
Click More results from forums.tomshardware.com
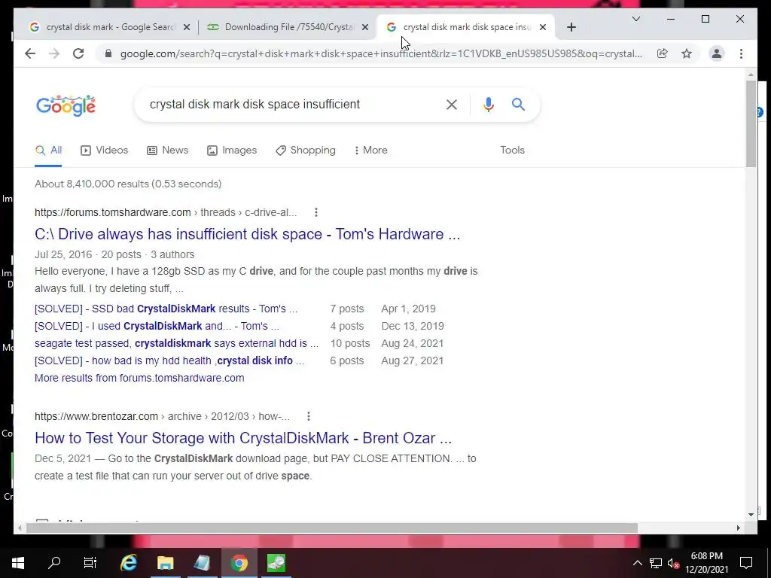[139, 378]
